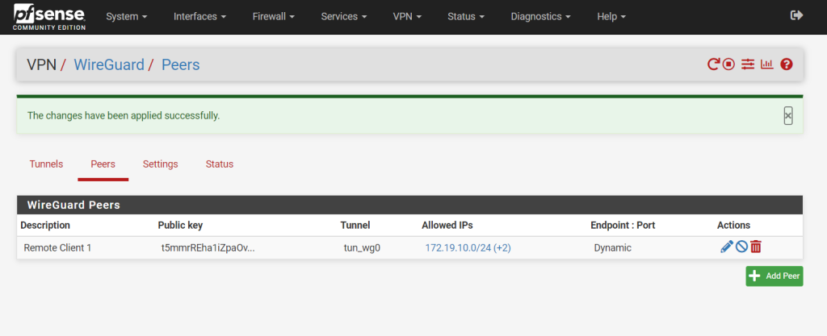The width and height of the screenshot is (827, 336).
Task: Edit Remote Client 1 pencil icon
Action: pos(726,247)
